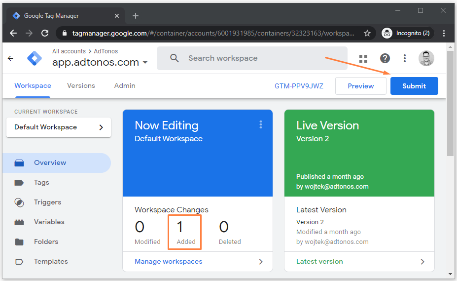Open the Manage workspaces link
Image resolution: width=457 pixels, height=281 pixels.
[169, 261]
